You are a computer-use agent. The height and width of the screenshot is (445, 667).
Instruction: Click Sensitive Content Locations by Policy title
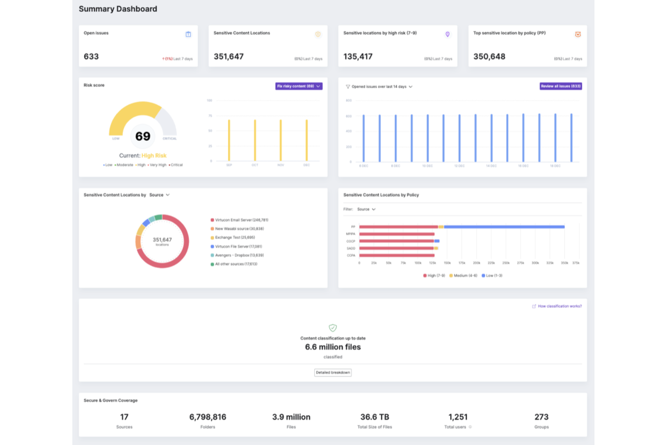381,195
